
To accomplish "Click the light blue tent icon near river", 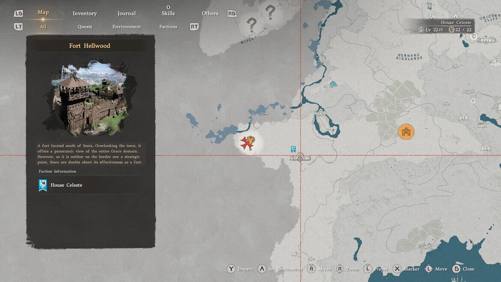I will coord(333,84).
